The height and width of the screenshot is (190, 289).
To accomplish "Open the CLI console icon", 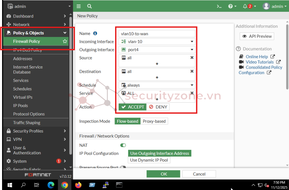I will point(219,6).
